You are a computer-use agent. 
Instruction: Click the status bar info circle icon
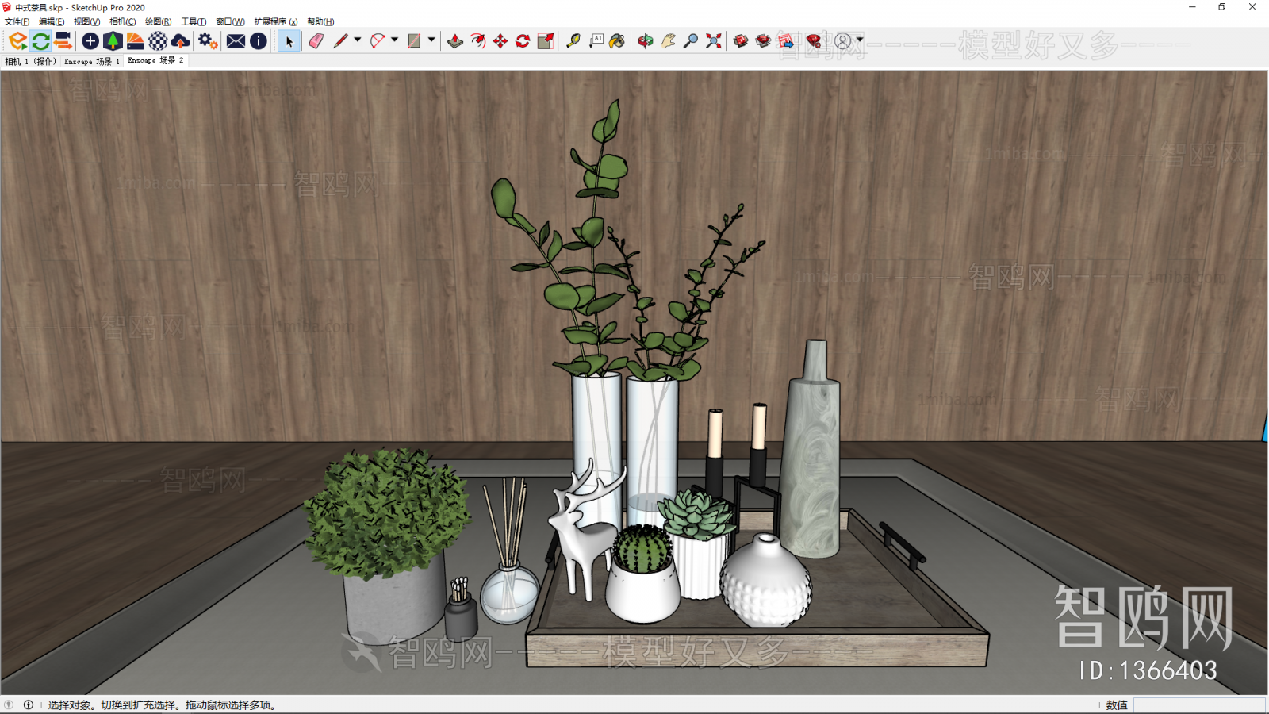click(x=29, y=704)
